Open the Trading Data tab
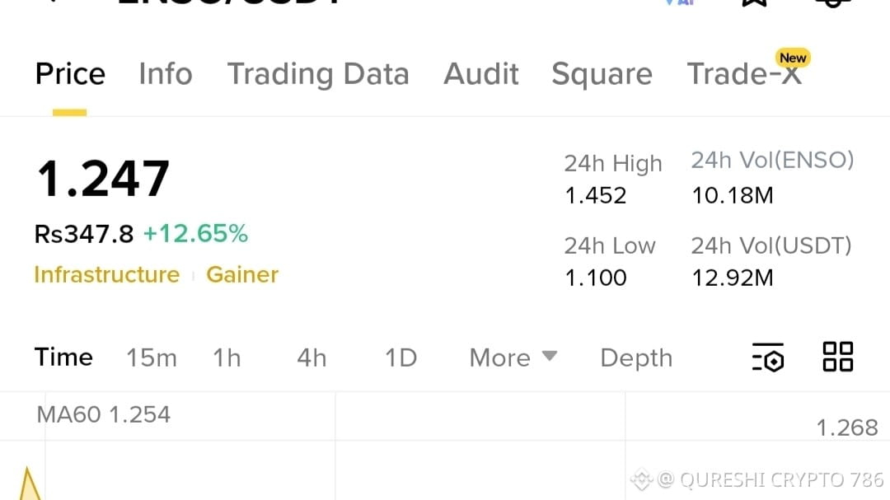The width and height of the screenshot is (890, 500). [x=318, y=74]
